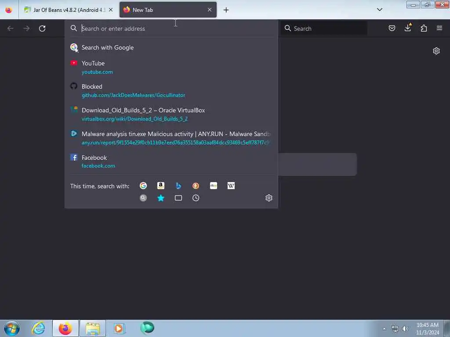
Task: Open new tab page personalize gear
Action: [436, 51]
